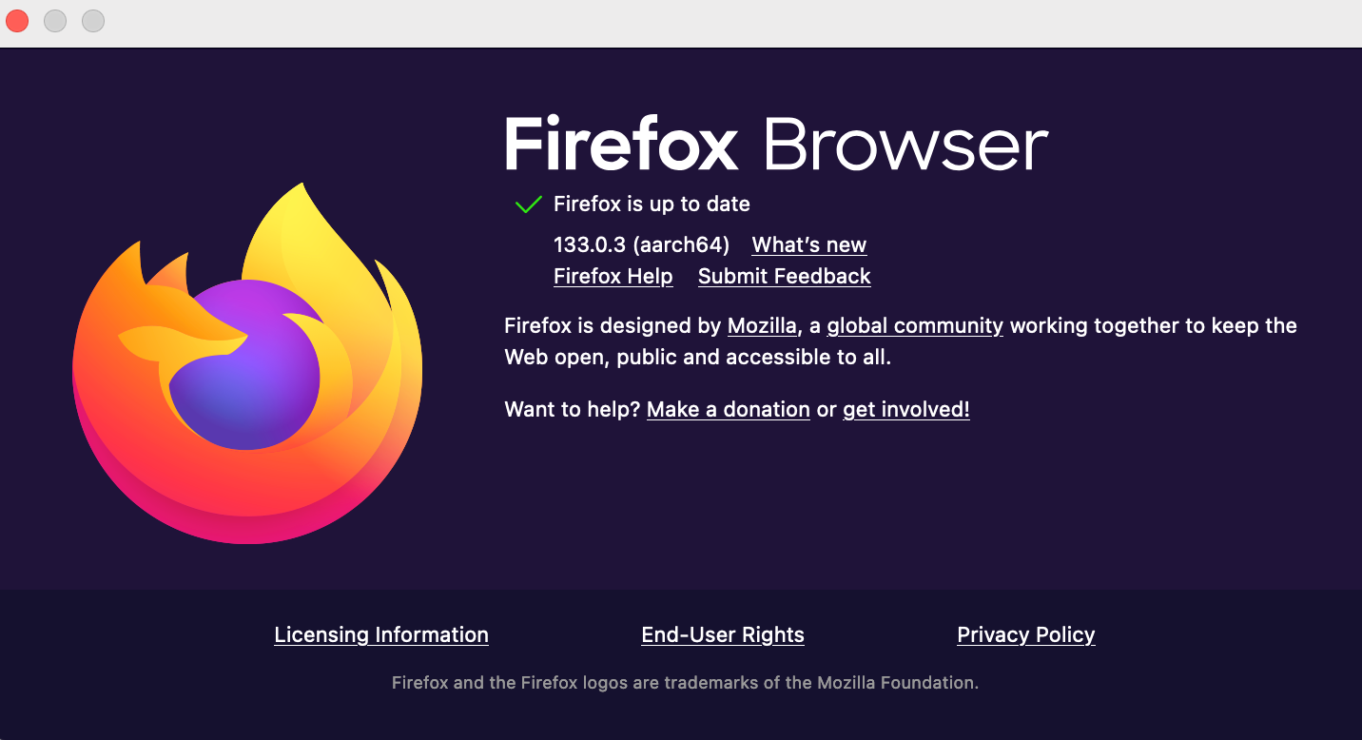This screenshot has width=1362, height=740.
Task: View the End-User Rights page
Action: tap(723, 635)
